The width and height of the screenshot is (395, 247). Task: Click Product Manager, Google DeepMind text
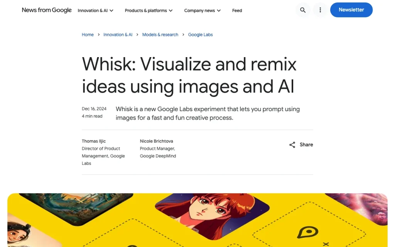tap(158, 152)
